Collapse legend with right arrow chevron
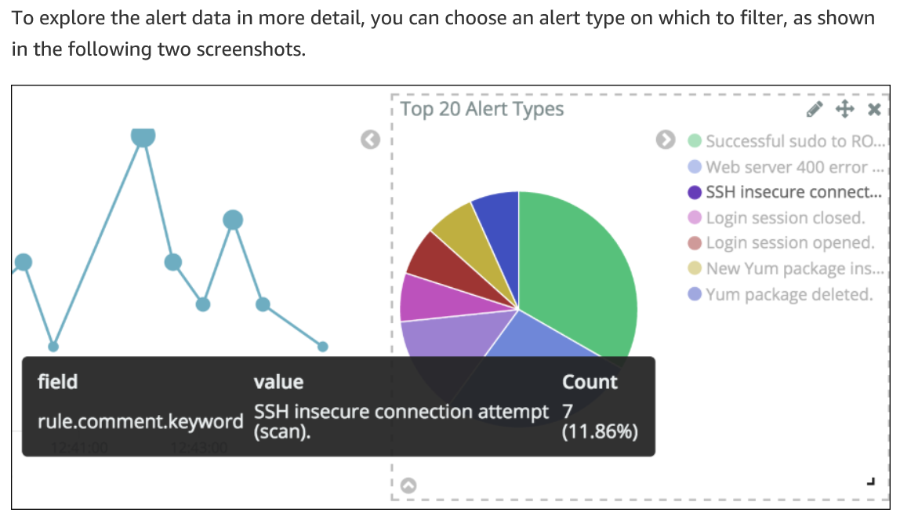Viewport: 900px width, 520px height. pos(666,140)
